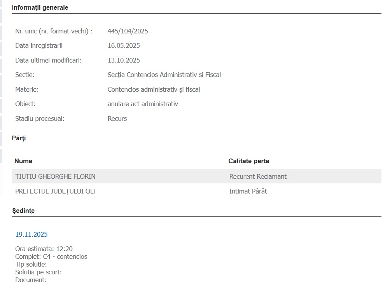Image resolution: width=390 pixels, height=286 pixels.
Task: Click the Nume column header
Action: pos(23,161)
